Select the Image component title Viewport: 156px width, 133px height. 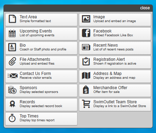99,17
